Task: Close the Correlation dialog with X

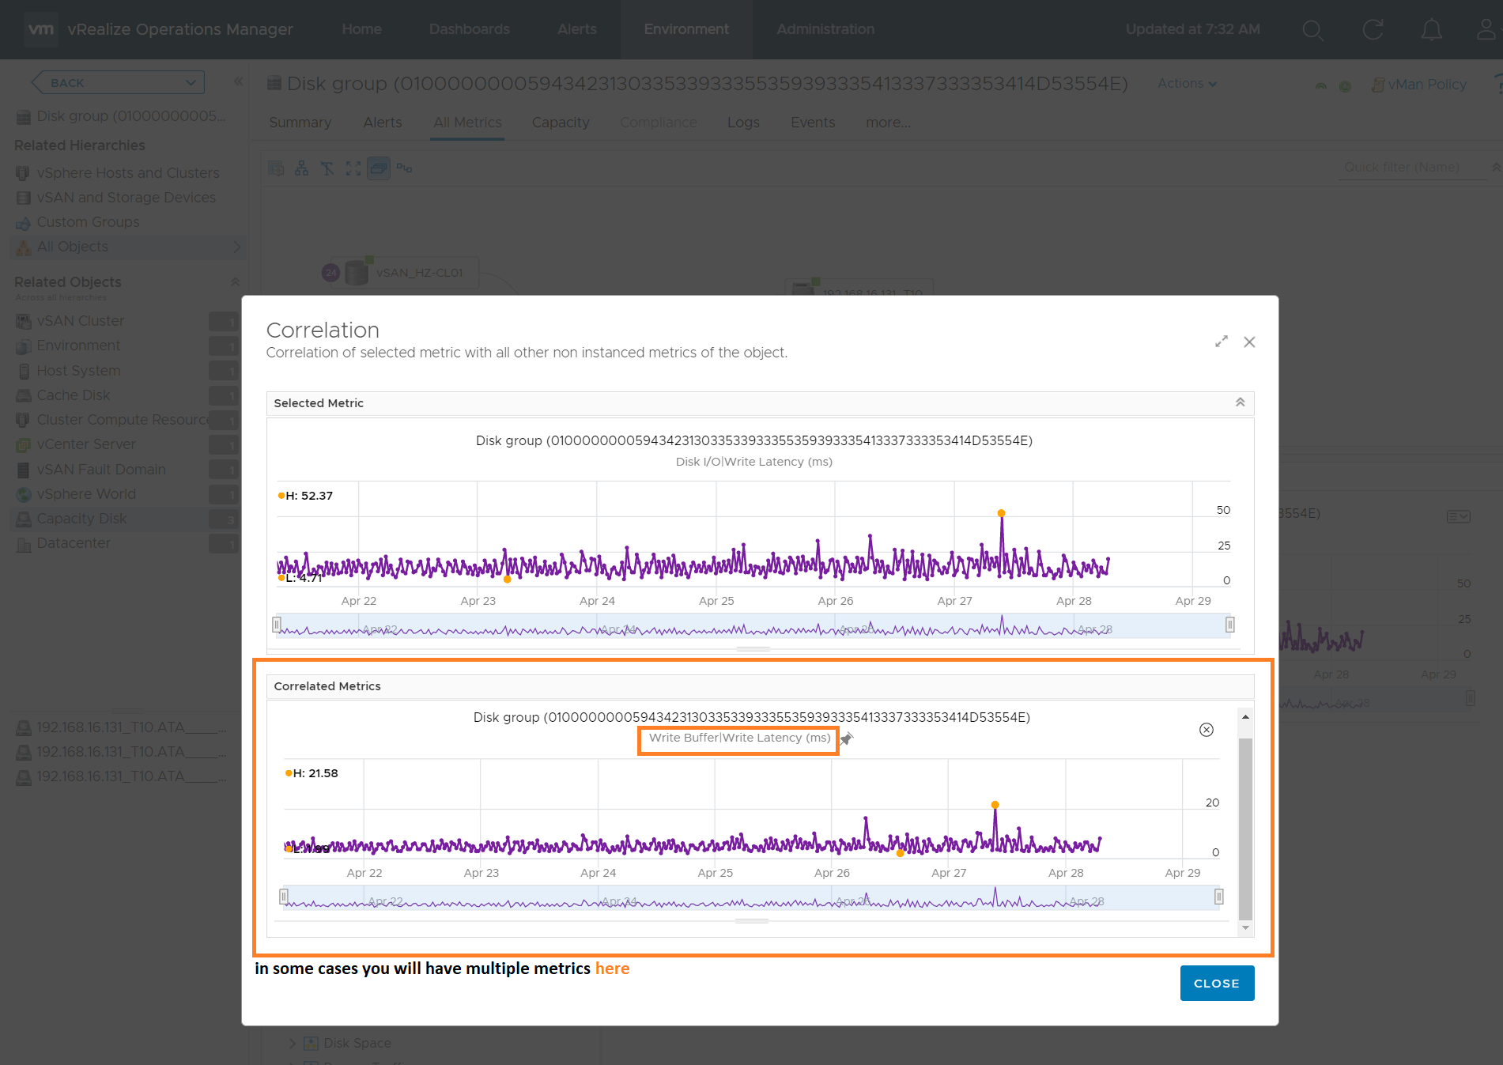Action: pos(1249,342)
